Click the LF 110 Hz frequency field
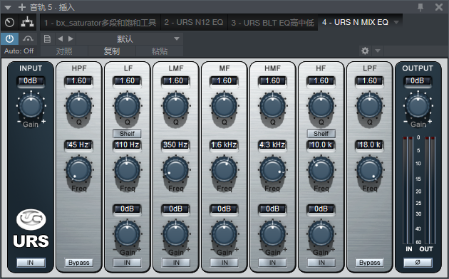 click(127, 145)
